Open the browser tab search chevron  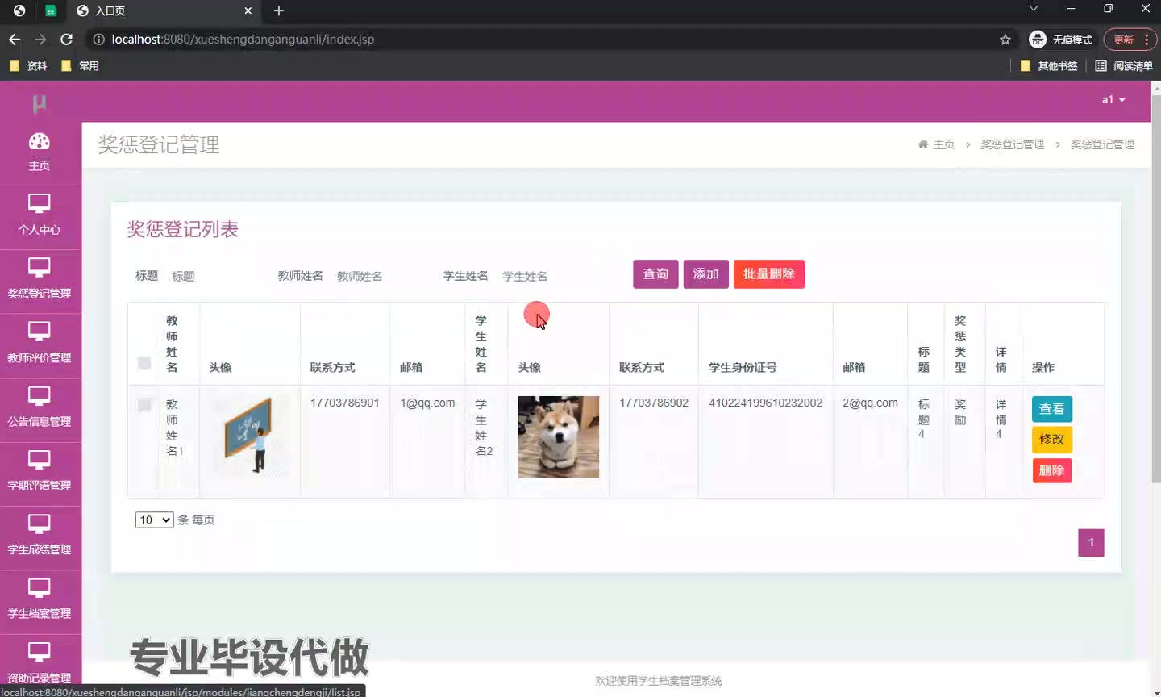[1033, 10]
